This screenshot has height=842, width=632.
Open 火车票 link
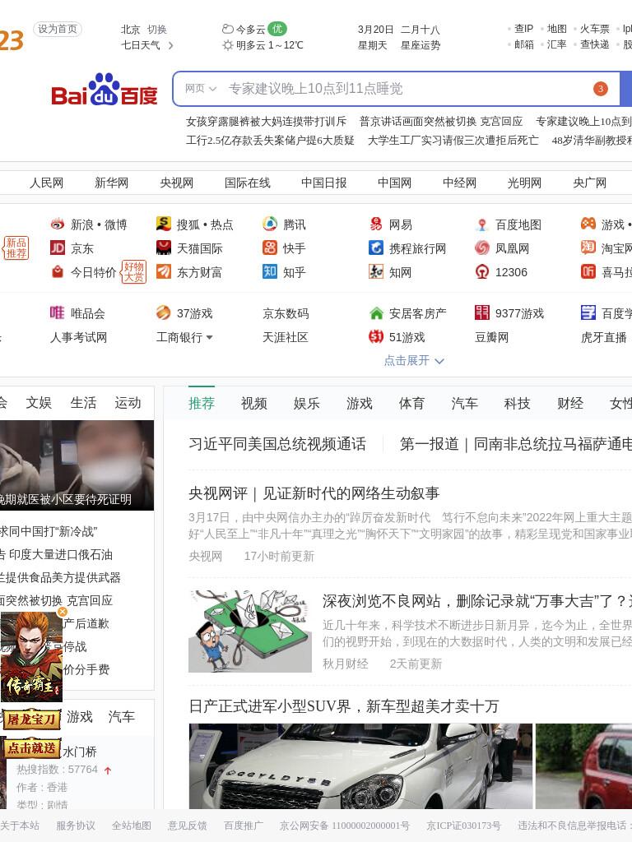[595, 29]
